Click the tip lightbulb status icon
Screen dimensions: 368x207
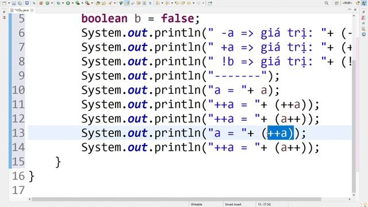(x=365, y=205)
